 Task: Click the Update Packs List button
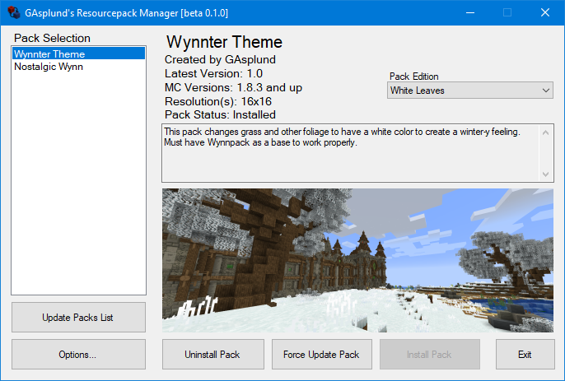coord(78,317)
